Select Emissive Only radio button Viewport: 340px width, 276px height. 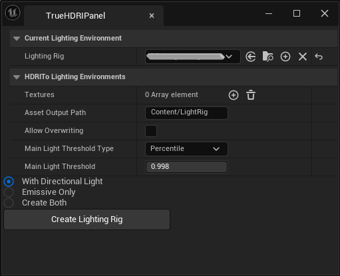pos(9,192)
